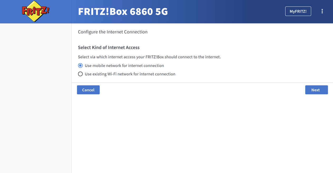Cancel the internet connection setup
The height and width of the screenshot is (173, 333).
click(x=88, y=90)
